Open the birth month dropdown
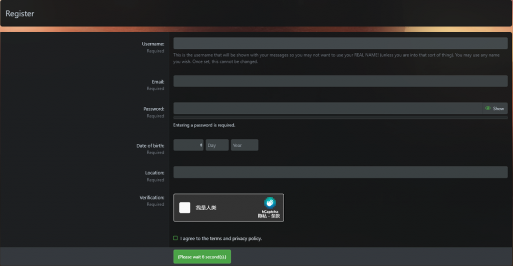Image resolution: width=513 pixels, height=266 pixels. coord(188,145)
